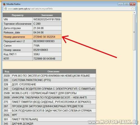Viewport: 140px width, 125px height.
Task: Minimize the Firefox window
Action: tap(121, 4)
